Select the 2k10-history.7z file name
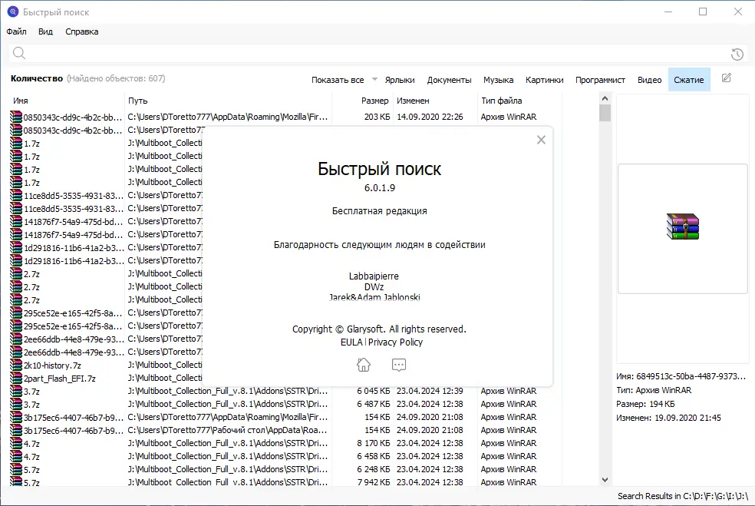Screen dimensions: 755x506 click(x=52, y=365)
